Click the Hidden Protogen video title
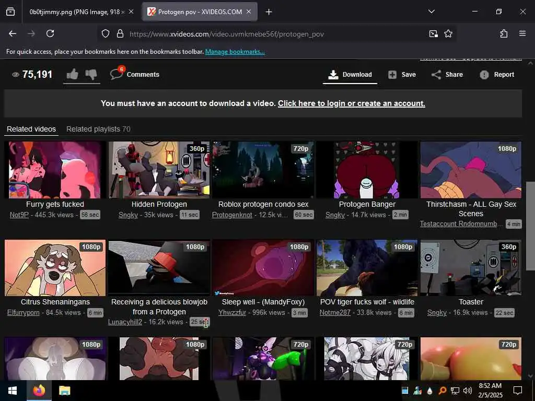Screen dimensions: 535x401 (159, 204)
